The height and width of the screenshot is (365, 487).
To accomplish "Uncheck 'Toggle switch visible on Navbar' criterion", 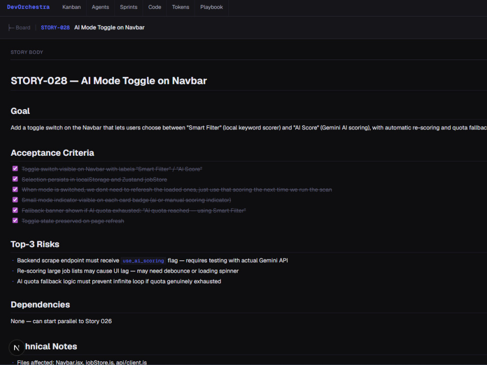I will click(x=15, y=168).
